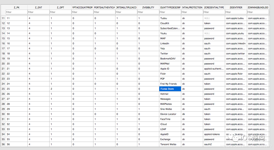Select the iCloud cell

[x=170, y=124]
